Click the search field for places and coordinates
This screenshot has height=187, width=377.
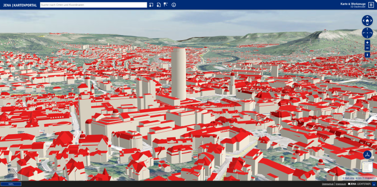click(x=93, y=5)
